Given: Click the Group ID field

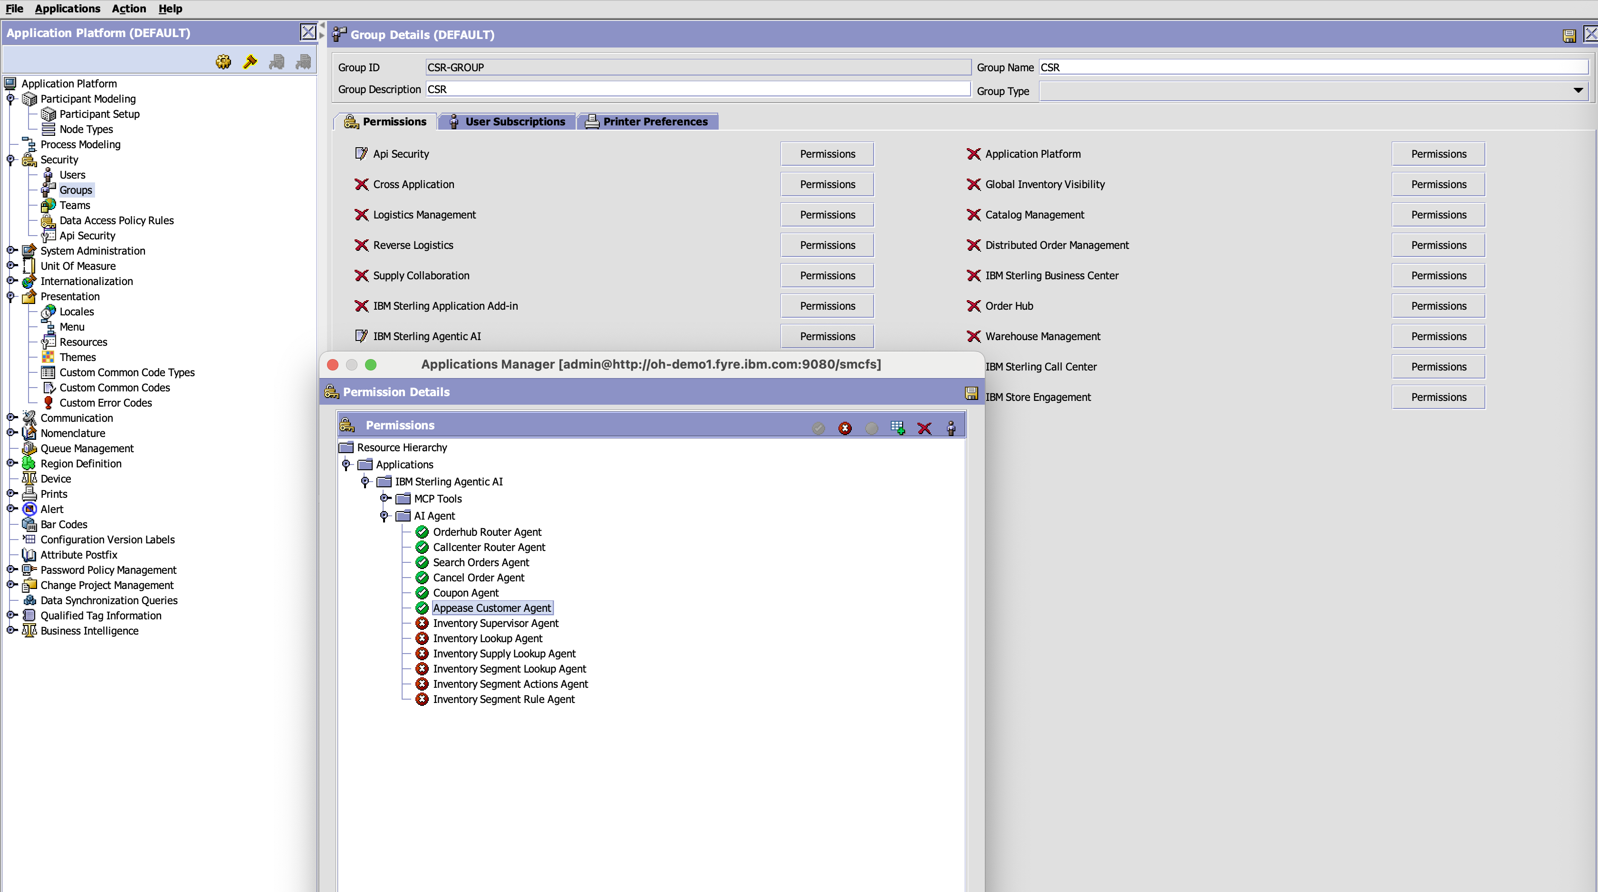Looking at the screenshot, I should pyautogui.click(x=698, y=67).
